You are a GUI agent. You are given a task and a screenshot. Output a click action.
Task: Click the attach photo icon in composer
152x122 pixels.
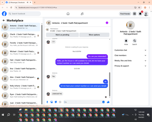click(x=52, y=102)
